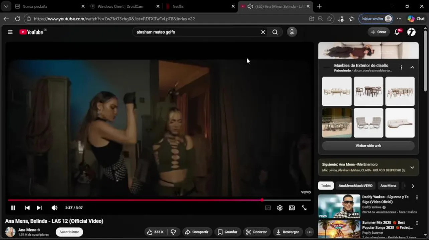Open a new browser tab
429x240 pixels.
[x=319, y=6]
